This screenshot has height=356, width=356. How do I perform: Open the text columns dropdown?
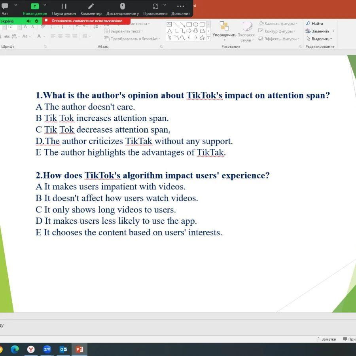[86, 36]
